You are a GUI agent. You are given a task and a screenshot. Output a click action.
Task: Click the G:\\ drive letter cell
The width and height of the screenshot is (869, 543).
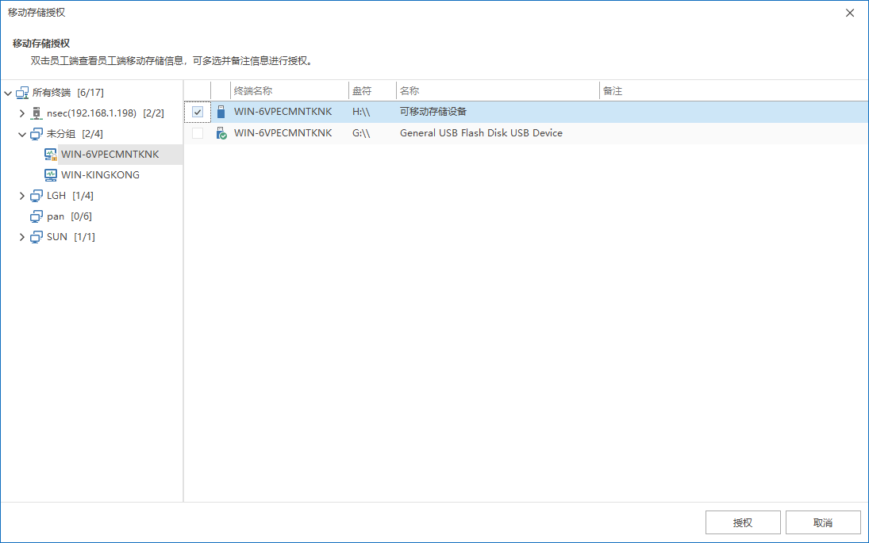click(x=361, y=133)
